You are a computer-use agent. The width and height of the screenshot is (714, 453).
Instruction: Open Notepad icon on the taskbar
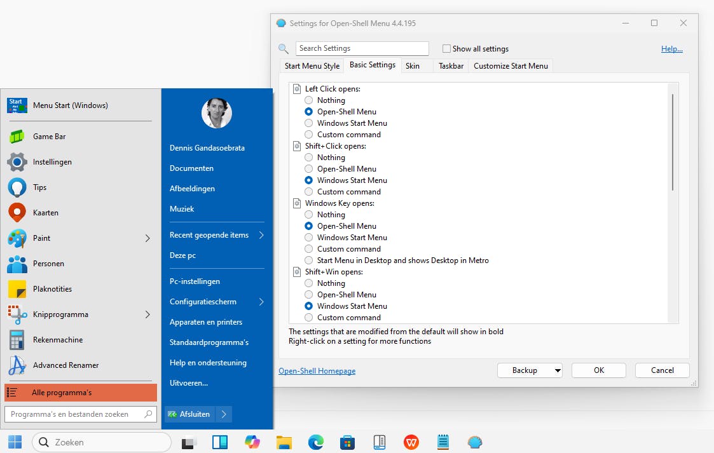443,442
